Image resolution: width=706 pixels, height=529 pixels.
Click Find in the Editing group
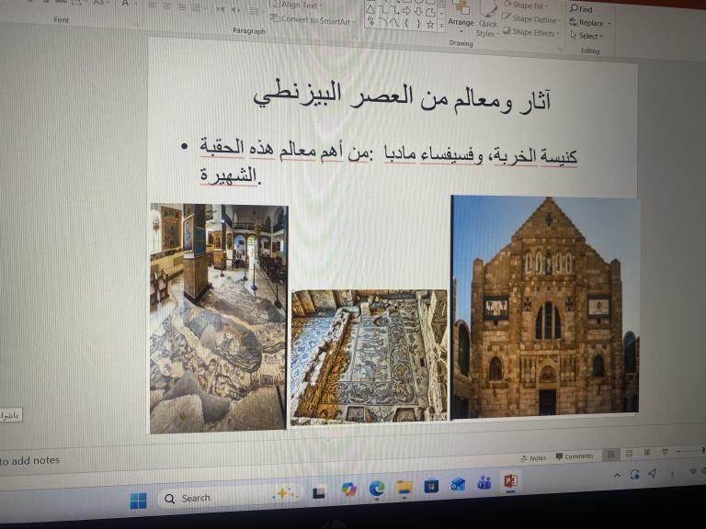pyautogui.click(x=585, y=9)
